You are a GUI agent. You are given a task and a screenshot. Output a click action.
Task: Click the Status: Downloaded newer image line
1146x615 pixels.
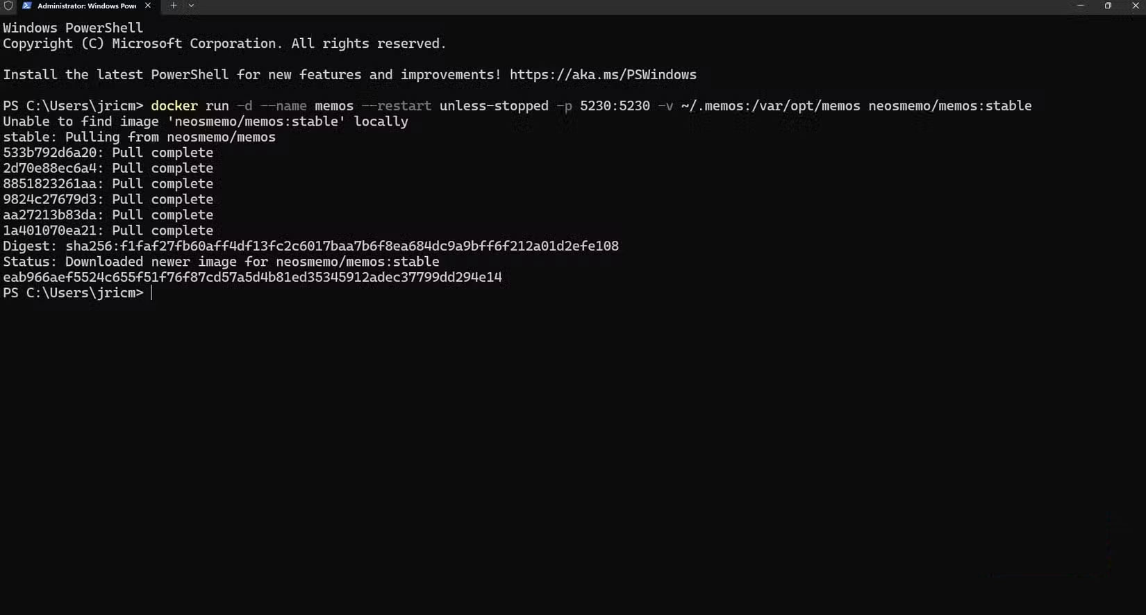pos(221,262)
